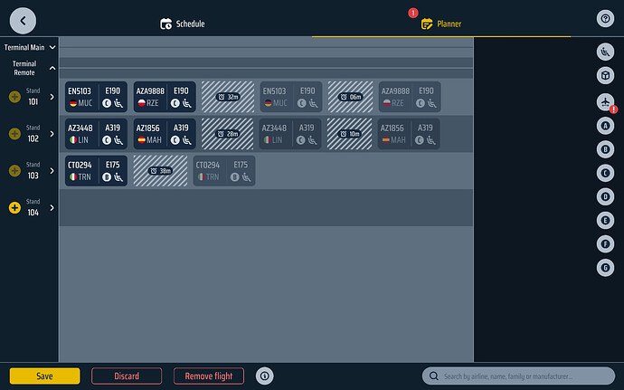
Task: Go back using the round back arrow
Action: (x=23, y=21)
